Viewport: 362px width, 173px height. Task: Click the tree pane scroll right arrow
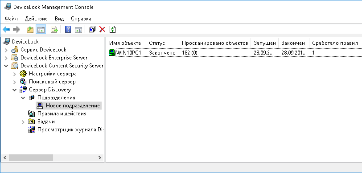[x=99, y=157]
